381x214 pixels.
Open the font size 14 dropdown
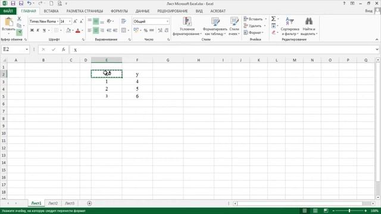click(x=70, y=21)
